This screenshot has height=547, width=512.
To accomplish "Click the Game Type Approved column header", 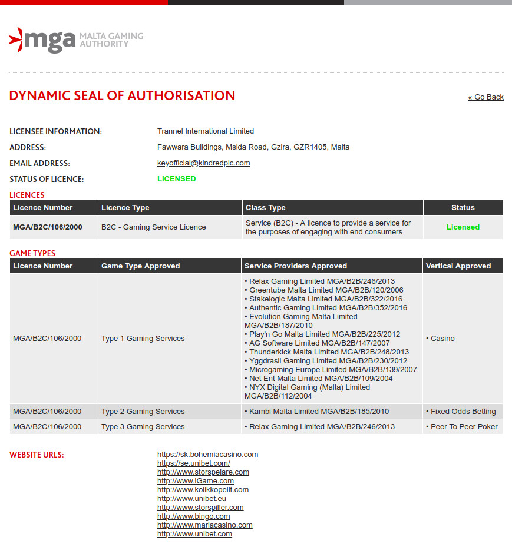I will [x=170, y=266].
